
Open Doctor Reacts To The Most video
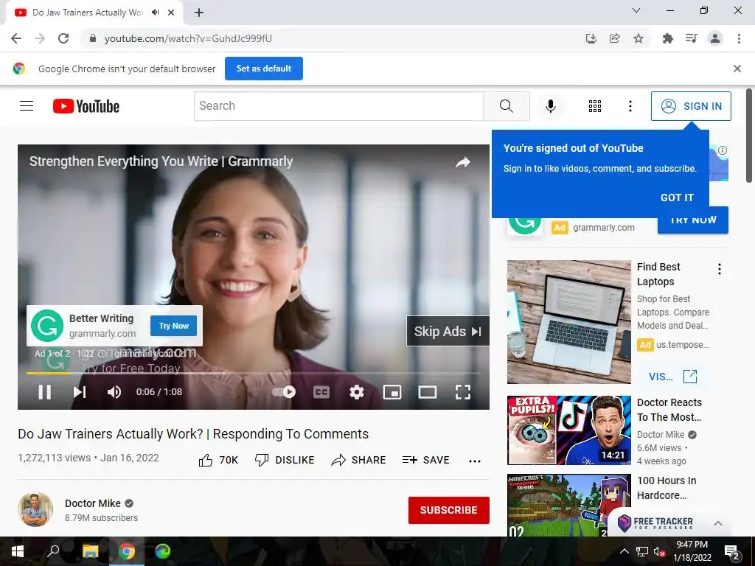[568, 430]
